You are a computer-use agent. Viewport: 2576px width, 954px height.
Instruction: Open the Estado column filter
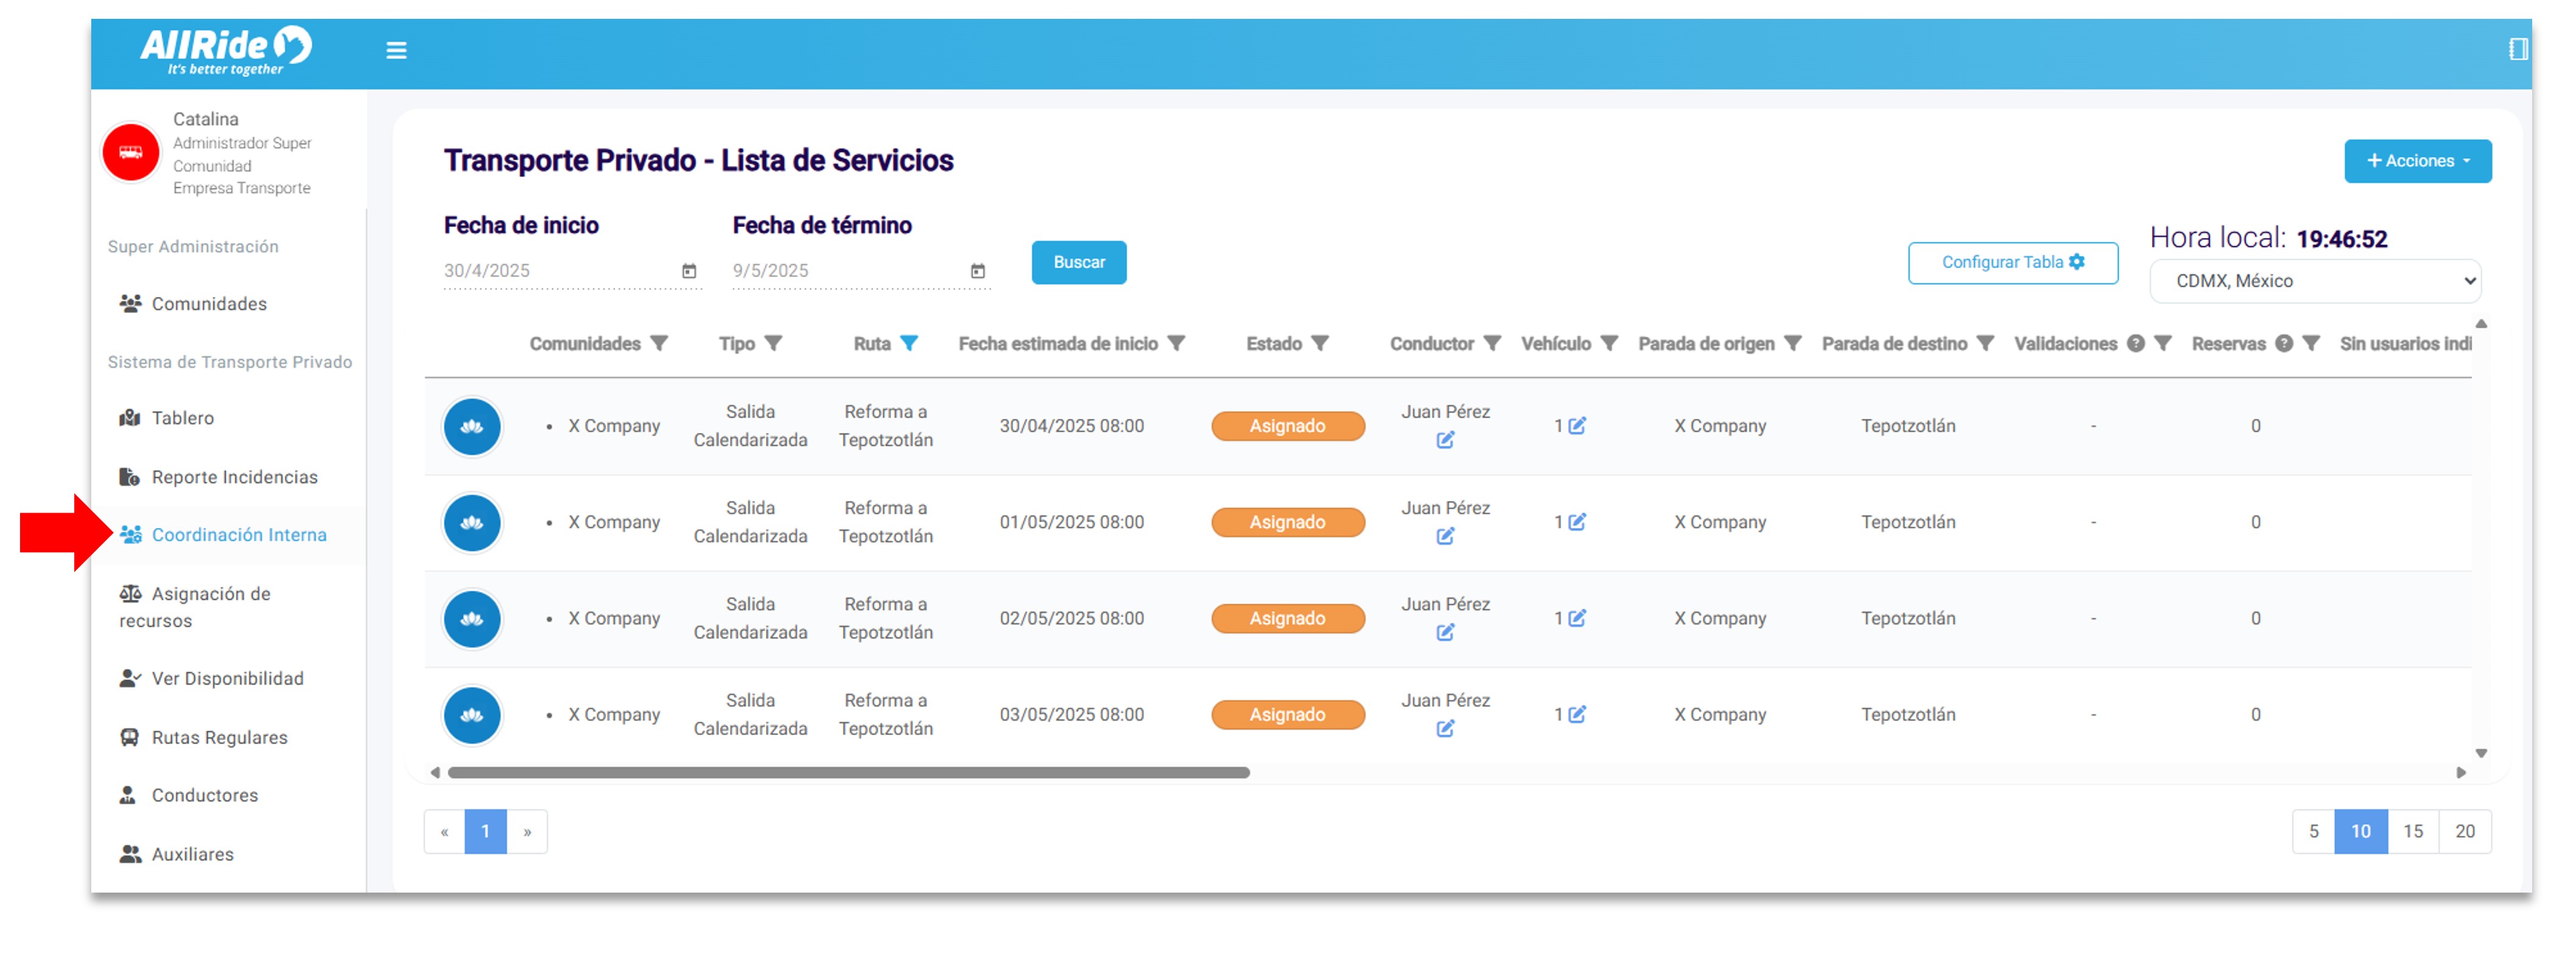pos(1320,344)
